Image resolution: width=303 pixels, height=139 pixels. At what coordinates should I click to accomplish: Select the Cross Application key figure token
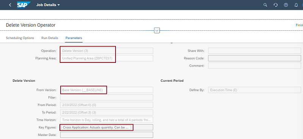96,127
